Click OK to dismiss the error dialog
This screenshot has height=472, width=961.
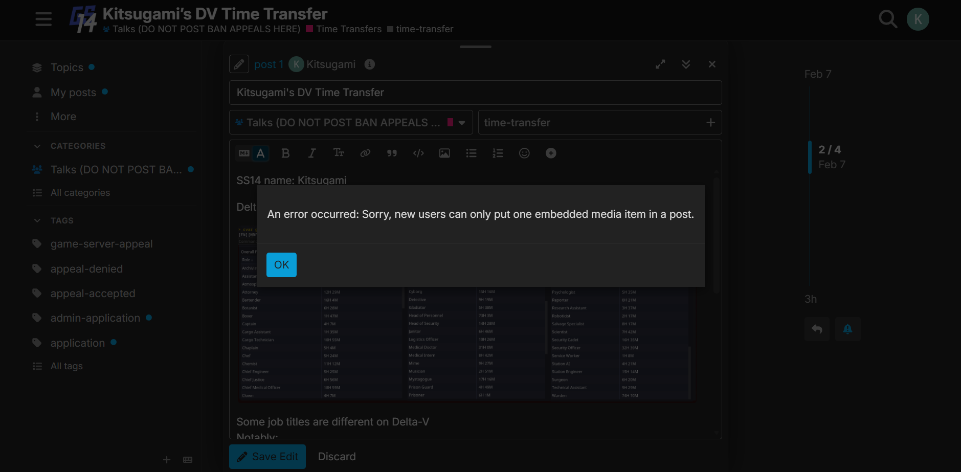pos(281,265)
